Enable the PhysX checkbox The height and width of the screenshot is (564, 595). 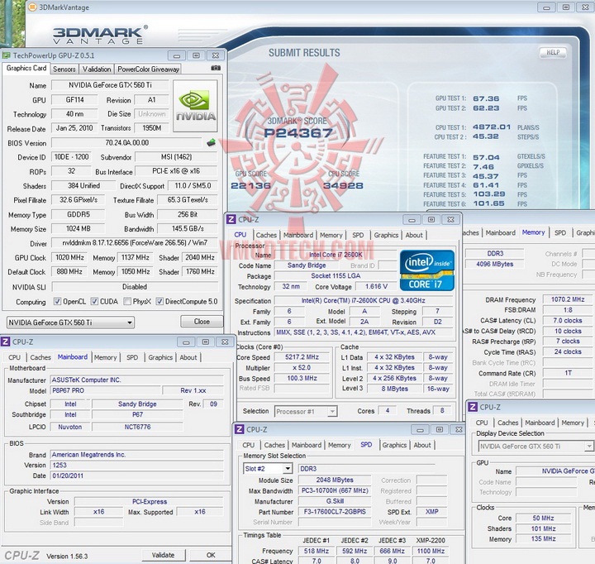(127, 302)
